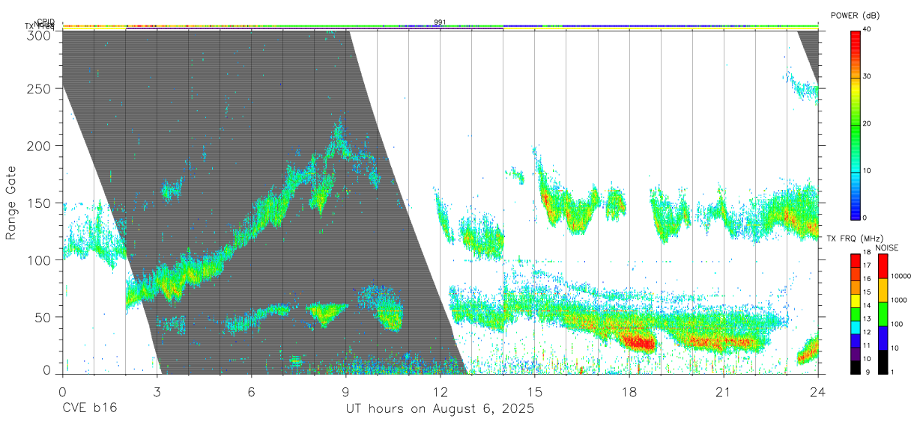Viewport: 920px width, 424px height.
Task: Click the 18 label on TX frequency scale
Action: 868,254
